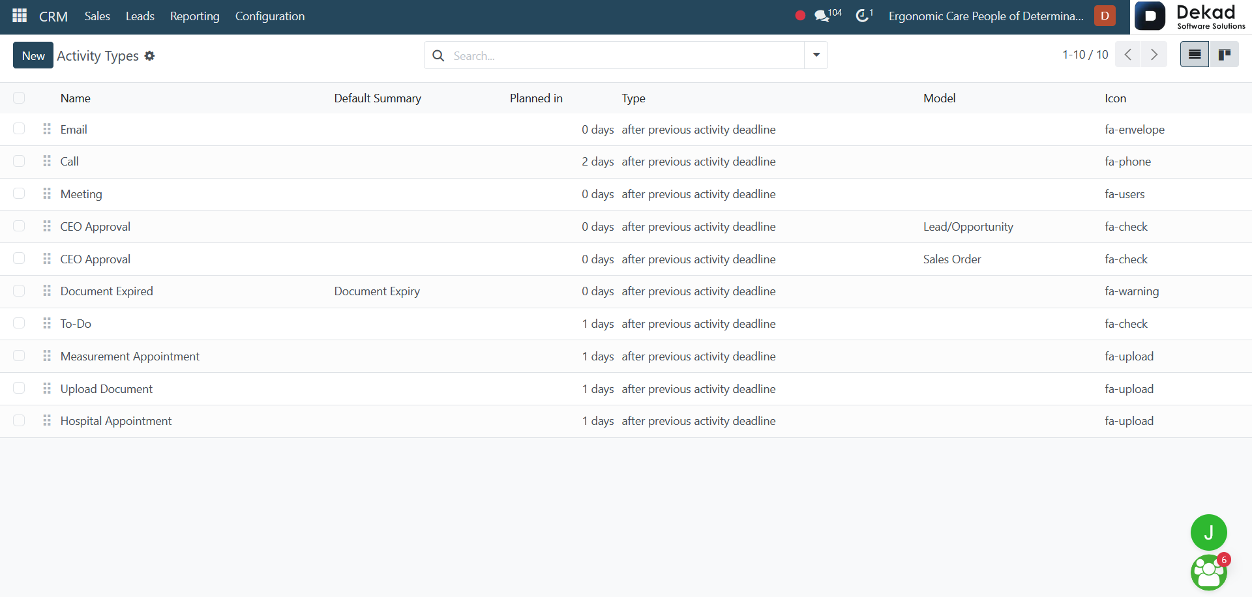The height and width of the screenshot is (597, 1252).
Task: Check the Call row checkbox
Action: pyautogui.click(x=19, y=161)
